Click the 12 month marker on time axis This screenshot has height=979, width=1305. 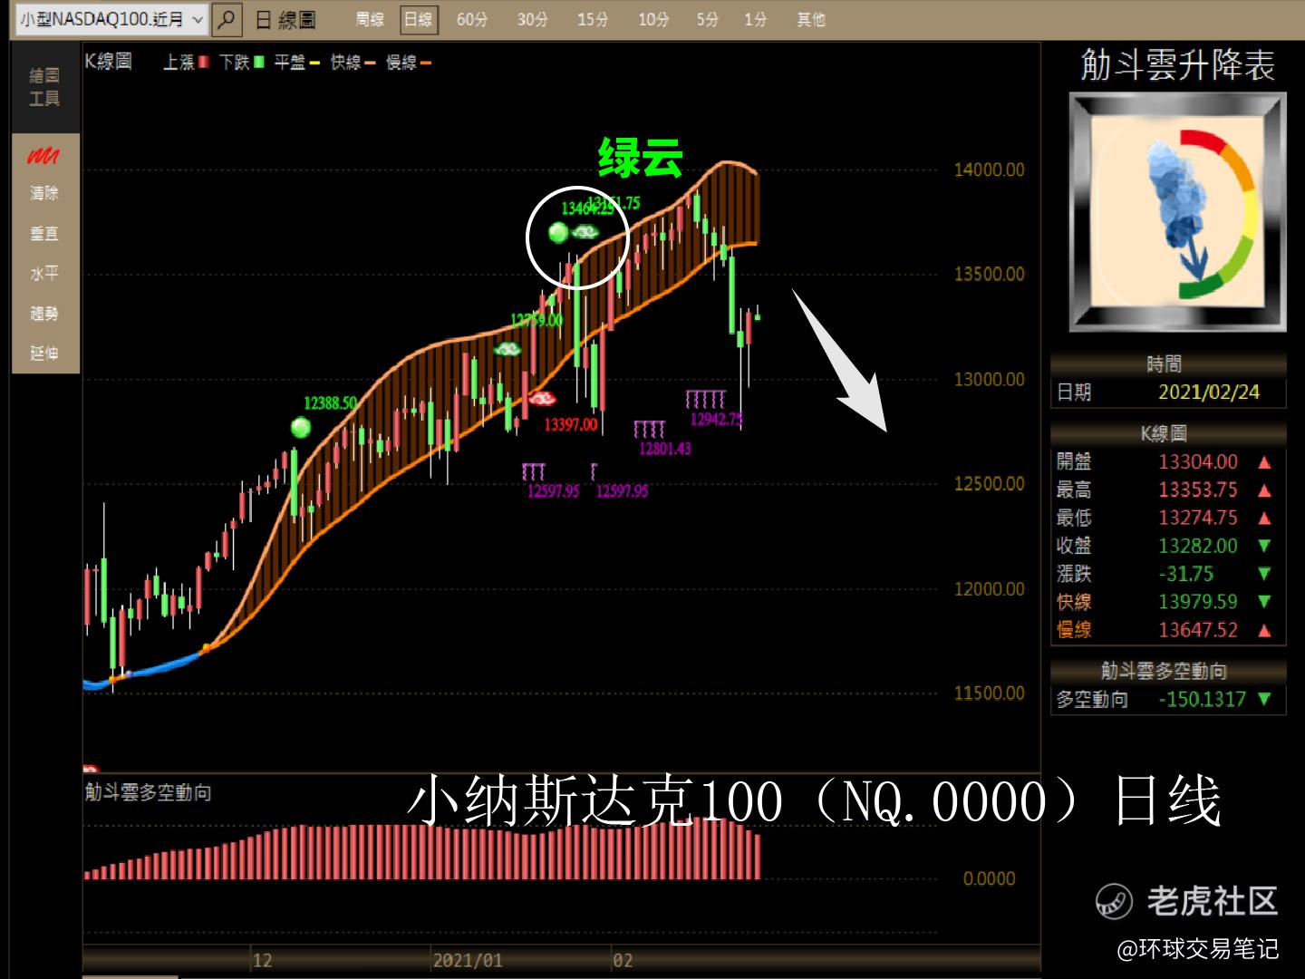[262, 961]
